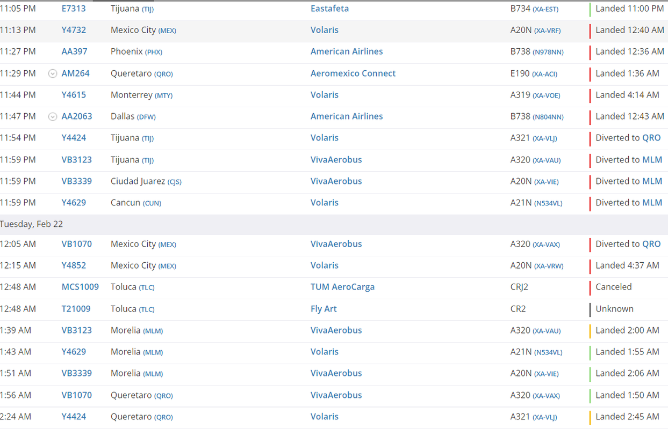Select status text "Landed 12:40 AM"
Image resolution: width=668 pixels, height=429 pixels.
(x=630, y=30)
